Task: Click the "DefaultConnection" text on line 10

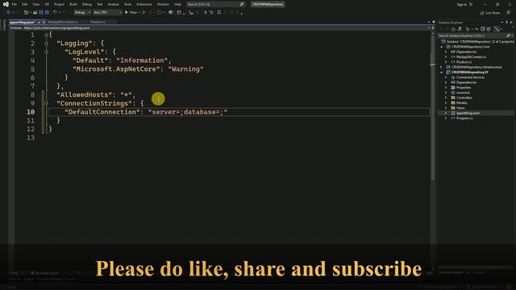Action: [x=102, y=112]
